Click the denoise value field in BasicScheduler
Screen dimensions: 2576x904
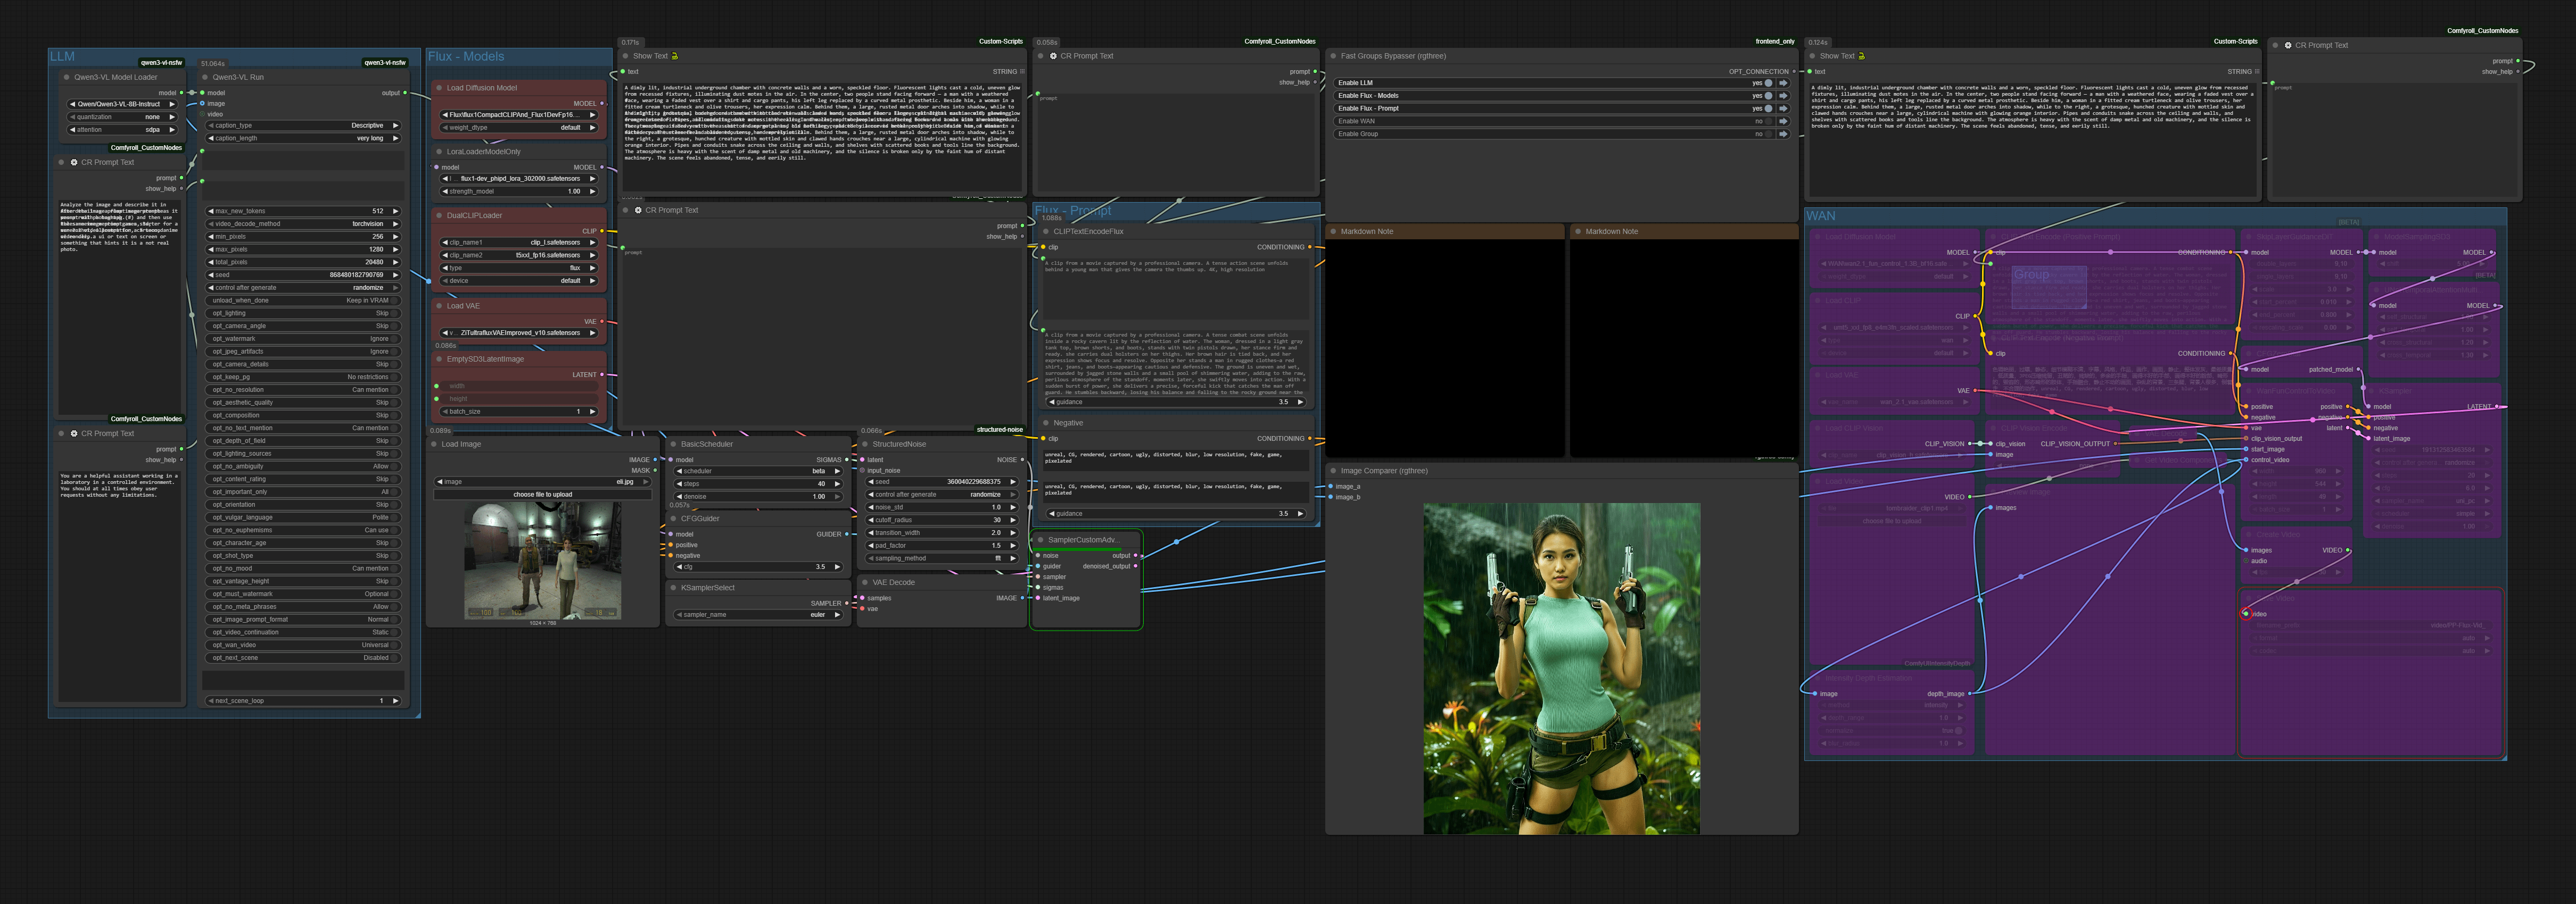click(759, 497)
